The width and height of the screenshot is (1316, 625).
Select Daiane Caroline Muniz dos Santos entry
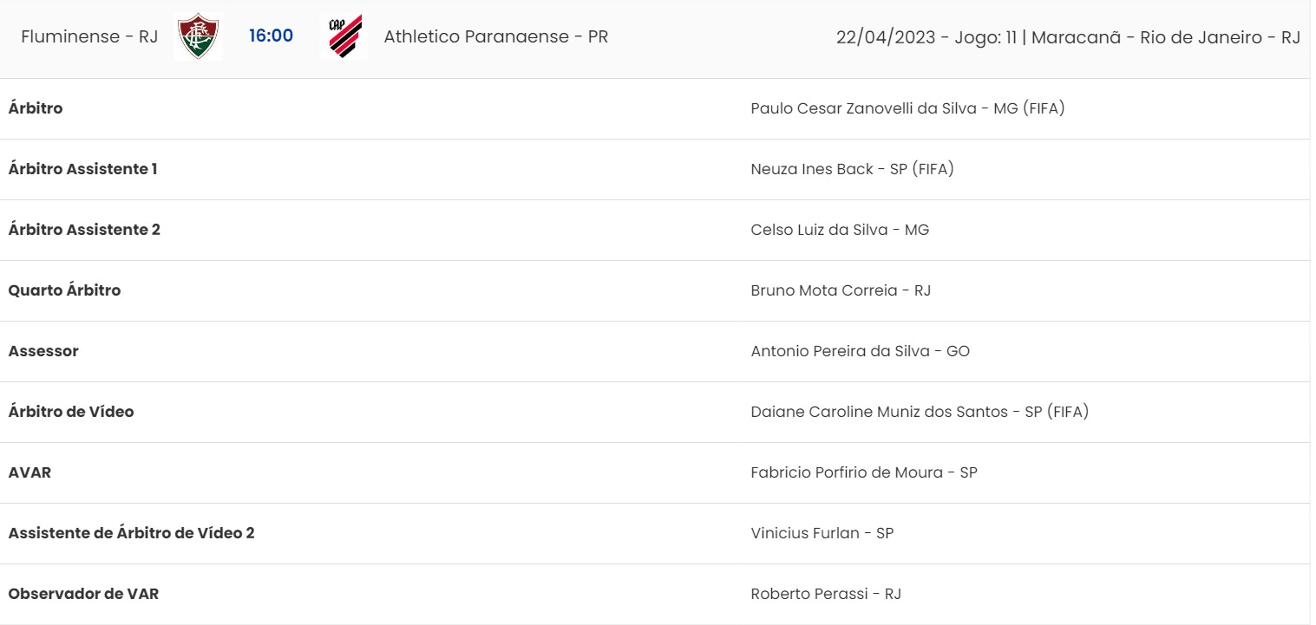pos(920,412)
